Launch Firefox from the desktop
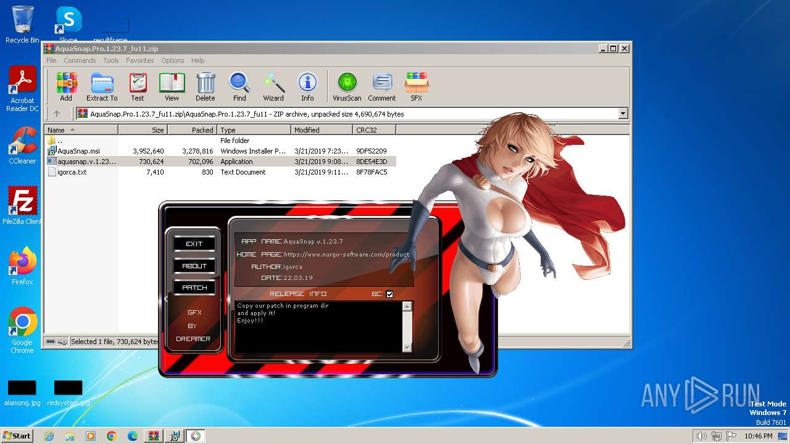790x444 pixels. 22,266
